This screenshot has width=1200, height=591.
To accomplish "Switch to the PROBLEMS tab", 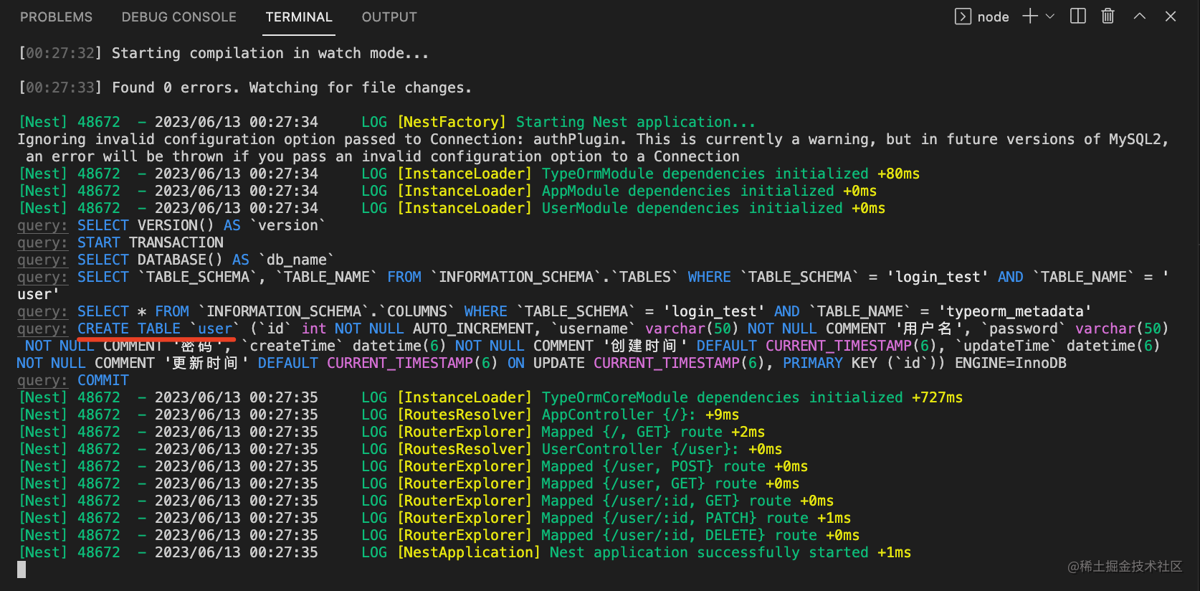I will (x=56, y=17).
